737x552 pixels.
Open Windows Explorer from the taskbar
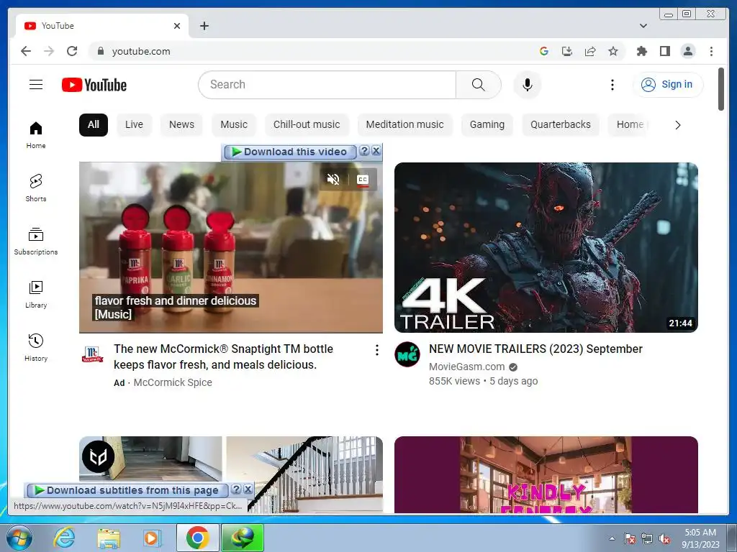pyautogui.click(x=108, y=538)
